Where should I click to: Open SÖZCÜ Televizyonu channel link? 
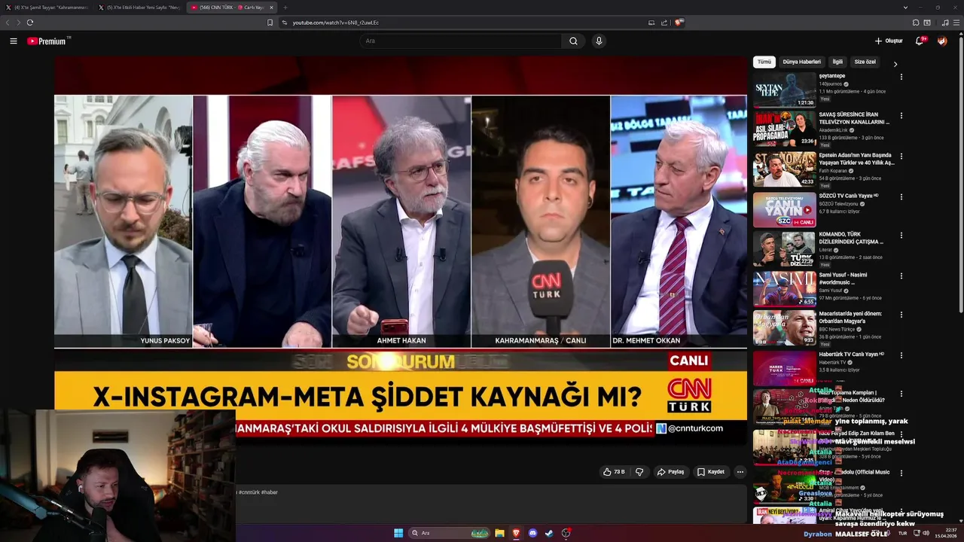(x=838, y=204)
